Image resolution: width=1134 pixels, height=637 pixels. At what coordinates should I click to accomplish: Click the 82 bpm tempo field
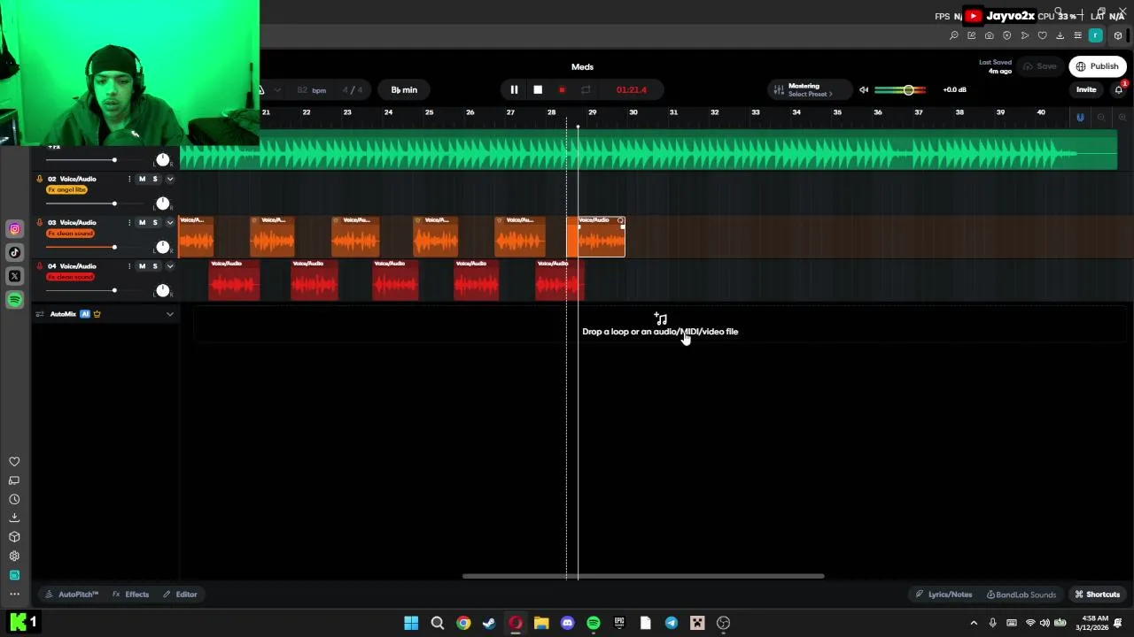tap(311, 89)
